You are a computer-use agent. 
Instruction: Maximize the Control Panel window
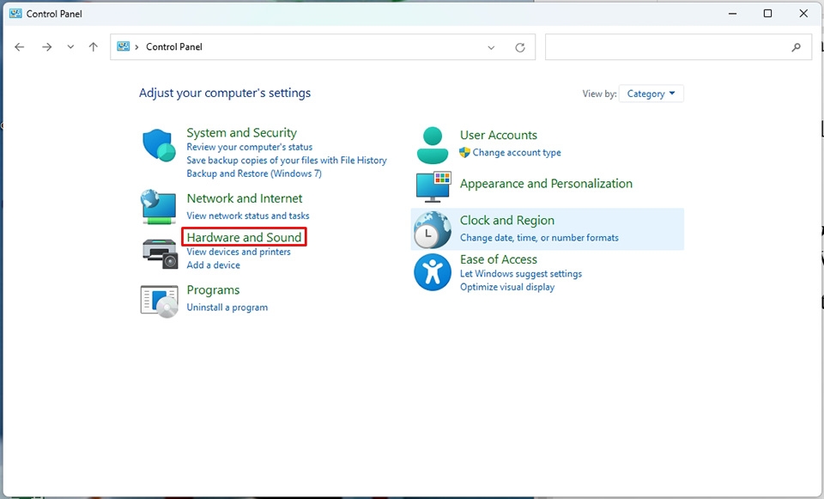click(767, 14)
